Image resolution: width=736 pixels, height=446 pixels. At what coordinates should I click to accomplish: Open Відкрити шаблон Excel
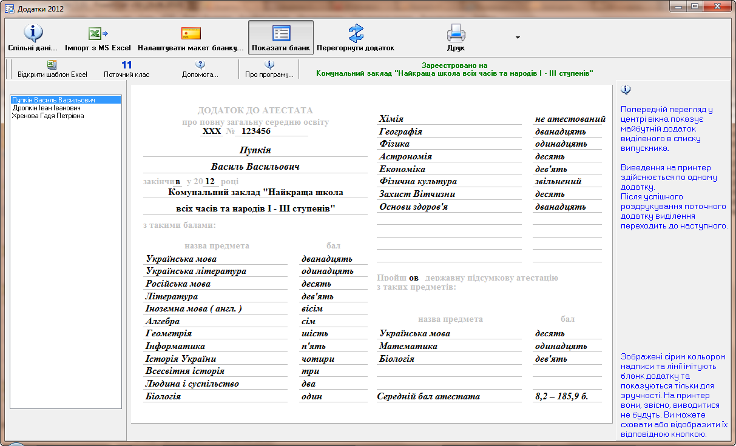[x=52, y=69]
